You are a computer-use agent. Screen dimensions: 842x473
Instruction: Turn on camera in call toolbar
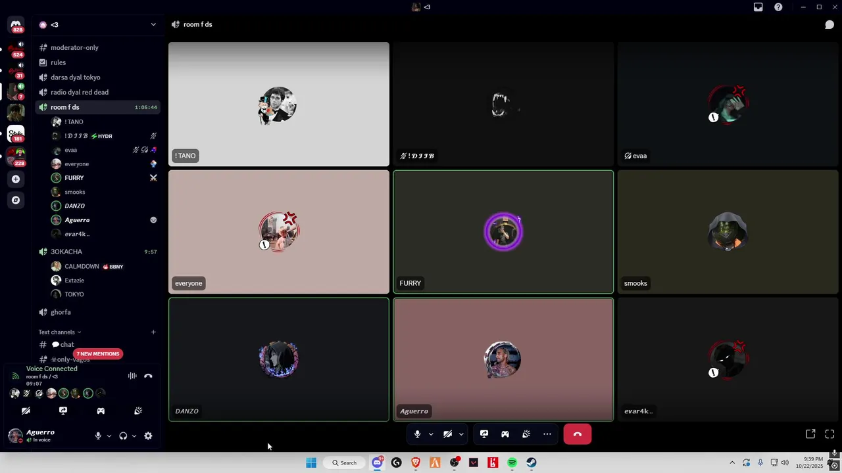(447, 434)
